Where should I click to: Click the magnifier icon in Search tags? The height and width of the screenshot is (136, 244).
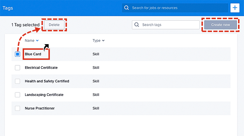pos(137,25)
